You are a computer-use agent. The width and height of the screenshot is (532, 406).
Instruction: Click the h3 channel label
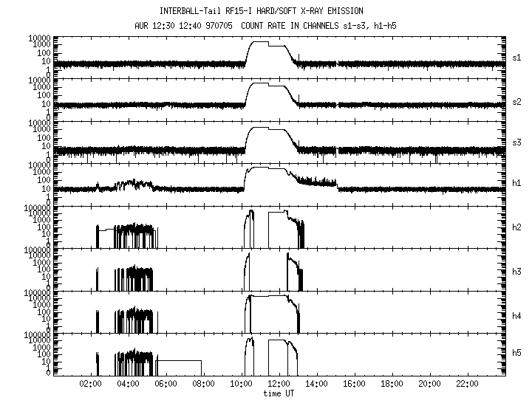[516, 272]
